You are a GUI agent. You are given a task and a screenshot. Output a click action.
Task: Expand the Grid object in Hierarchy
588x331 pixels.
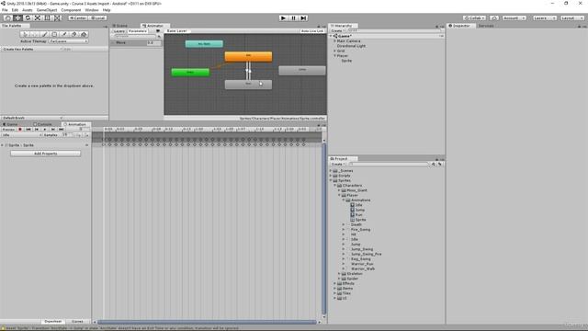tap(334, 51)
